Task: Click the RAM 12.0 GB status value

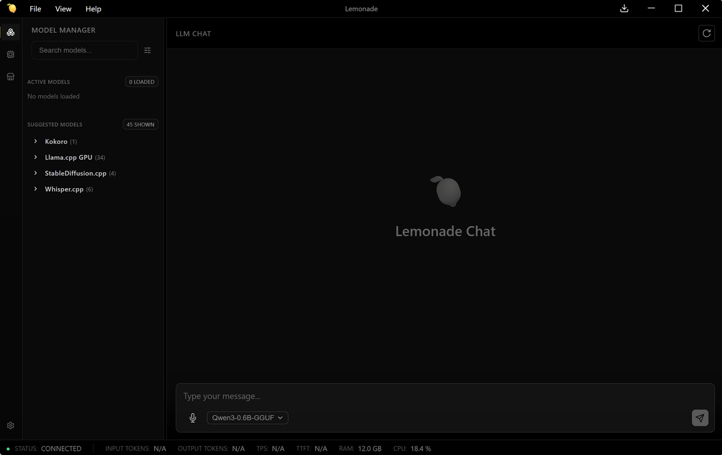Action: click(360, 448)
